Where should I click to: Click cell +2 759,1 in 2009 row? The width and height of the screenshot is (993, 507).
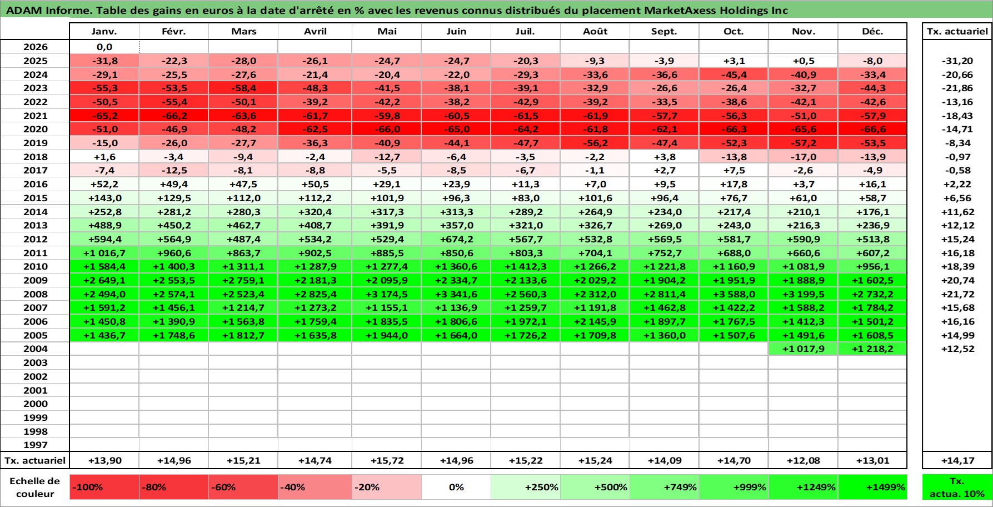click(x=243, y=280)
